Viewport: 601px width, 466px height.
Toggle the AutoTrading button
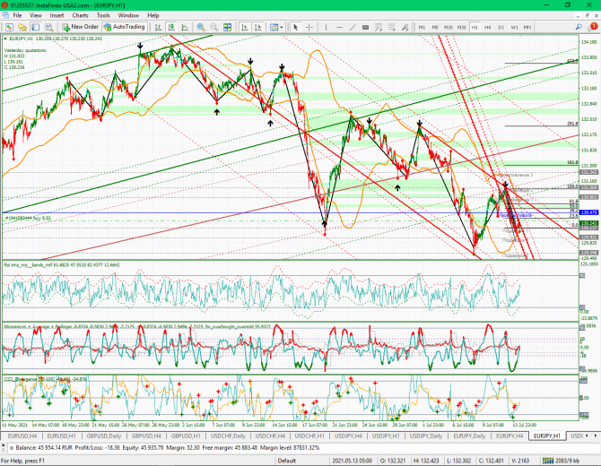tap(124, 27)
